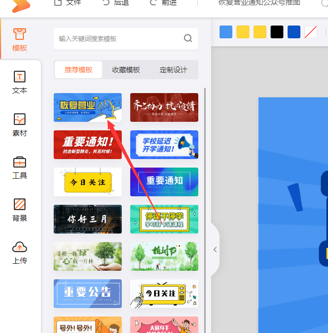Switch to 收藏模板 tab
328x333 pixels.
coord(126,70)
